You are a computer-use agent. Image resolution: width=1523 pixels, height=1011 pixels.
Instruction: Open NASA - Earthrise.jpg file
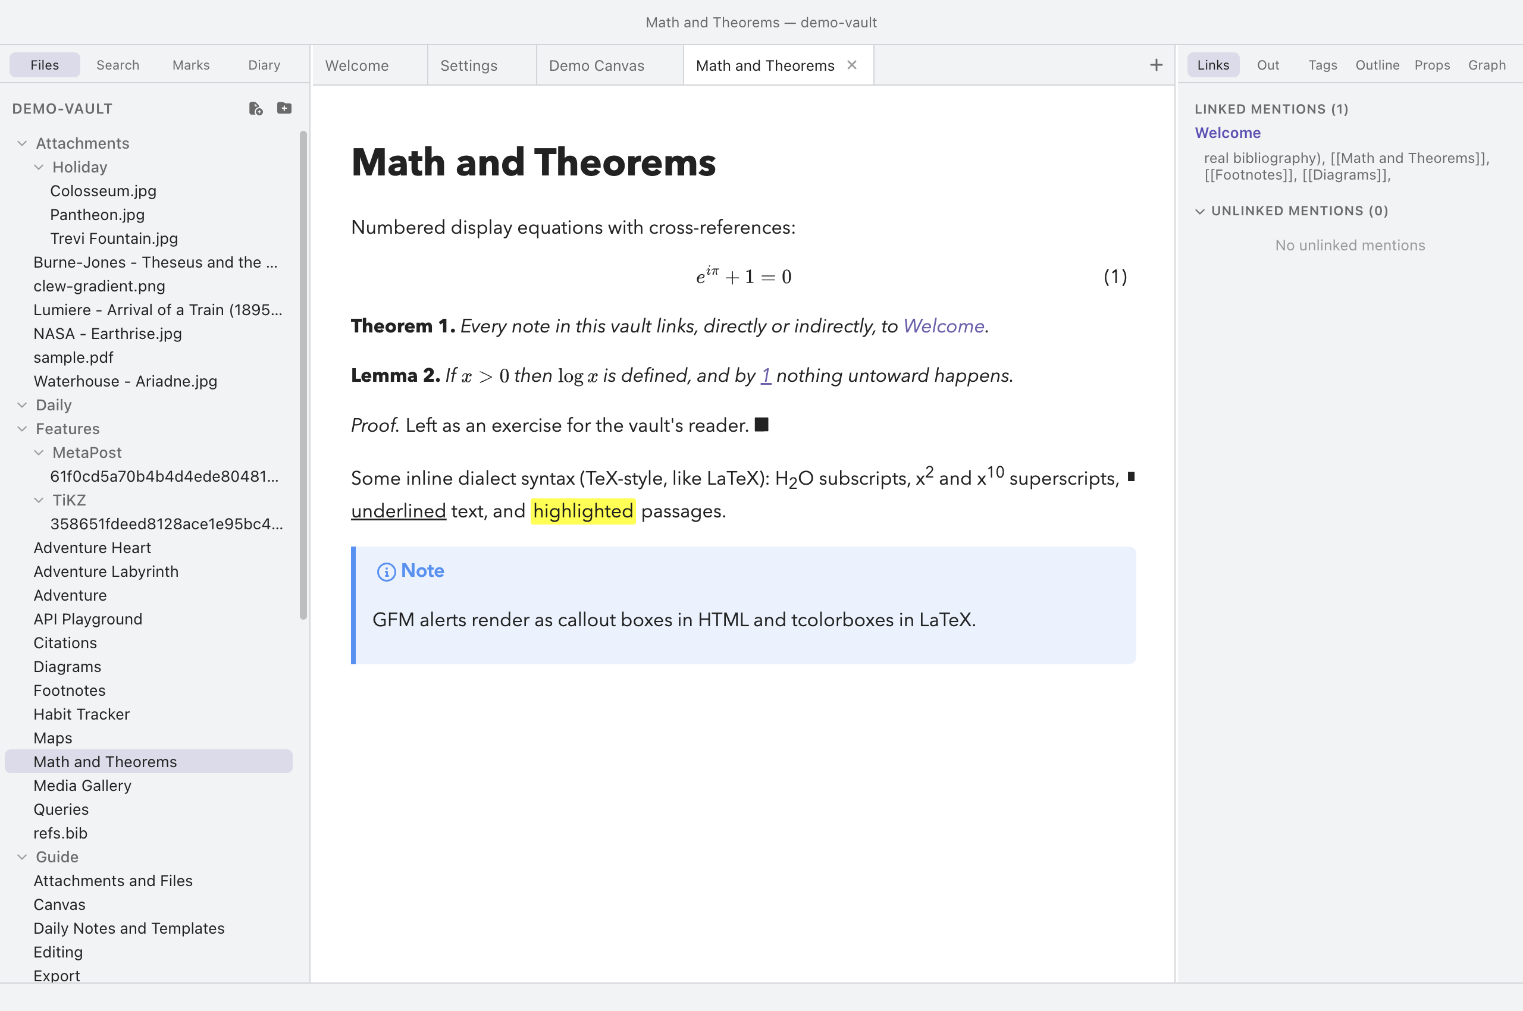click(x=108, y=334)
